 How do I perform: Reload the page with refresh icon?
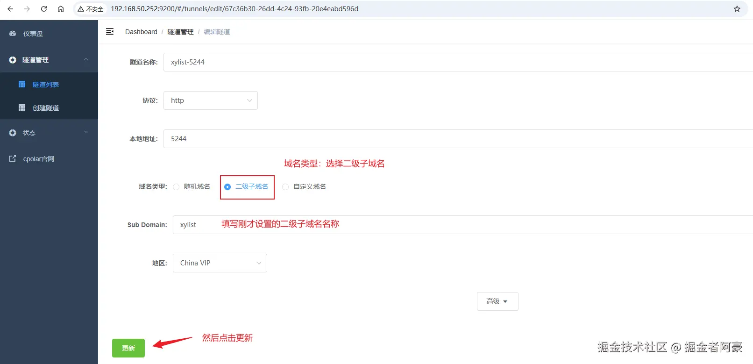pyautogui.click(x=44, y=9)
